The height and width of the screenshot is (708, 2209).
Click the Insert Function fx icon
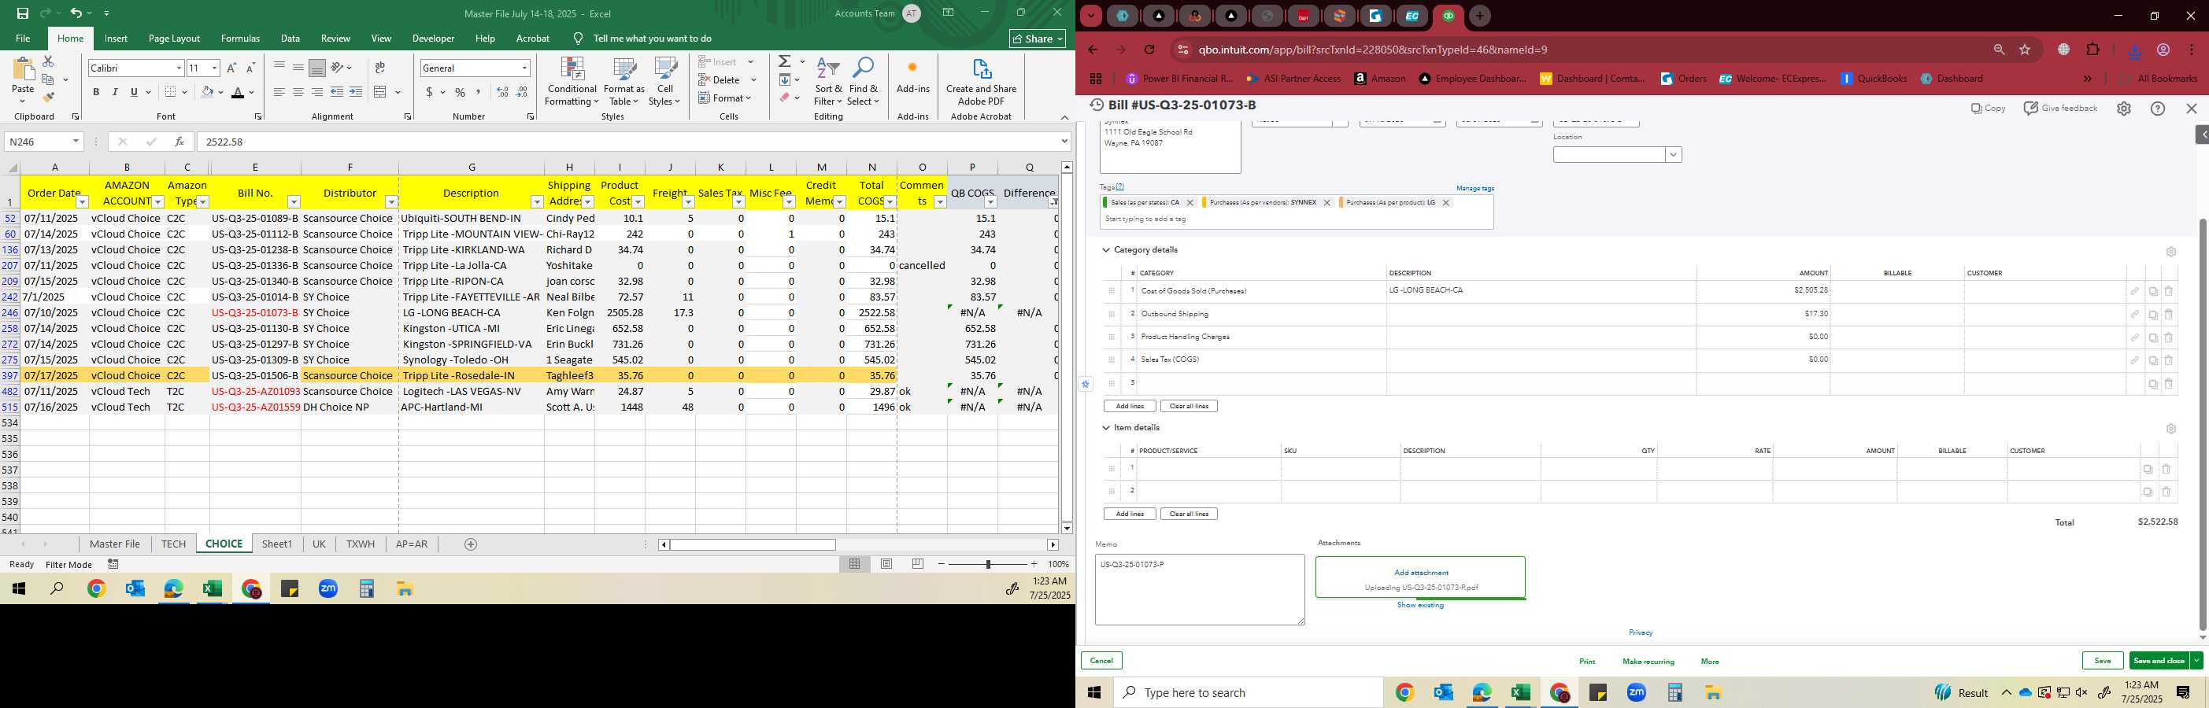(x=179, y=142)
